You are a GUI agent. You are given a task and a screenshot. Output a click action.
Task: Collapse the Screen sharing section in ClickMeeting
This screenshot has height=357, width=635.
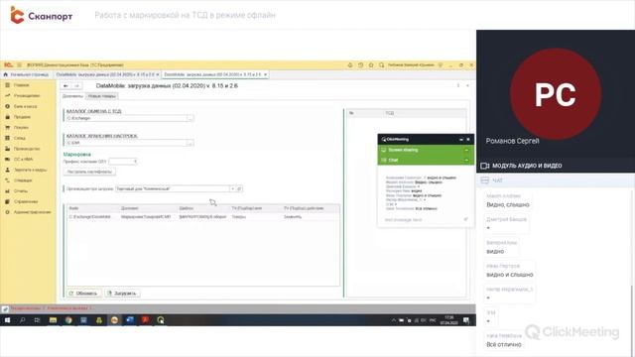click(x=466, y=150)
